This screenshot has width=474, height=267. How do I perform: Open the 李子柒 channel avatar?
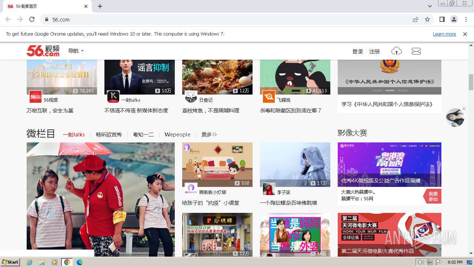tap(269, 189)
